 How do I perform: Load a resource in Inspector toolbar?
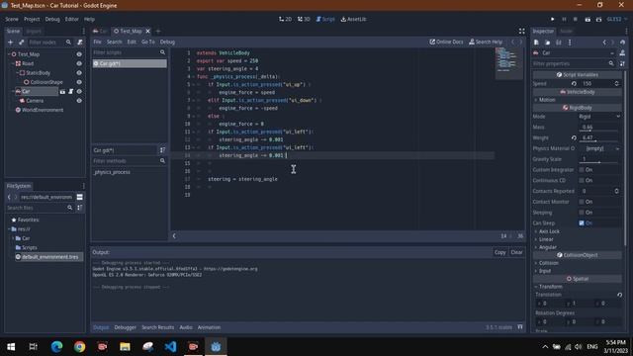[547, 43]
